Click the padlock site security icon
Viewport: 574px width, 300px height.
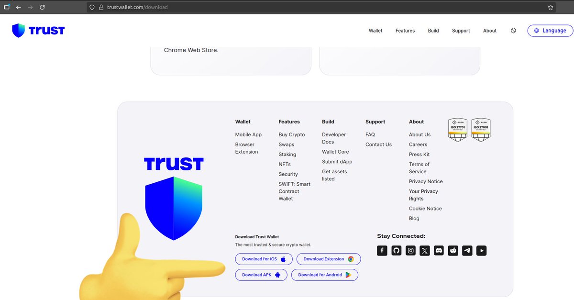(101, 7)
